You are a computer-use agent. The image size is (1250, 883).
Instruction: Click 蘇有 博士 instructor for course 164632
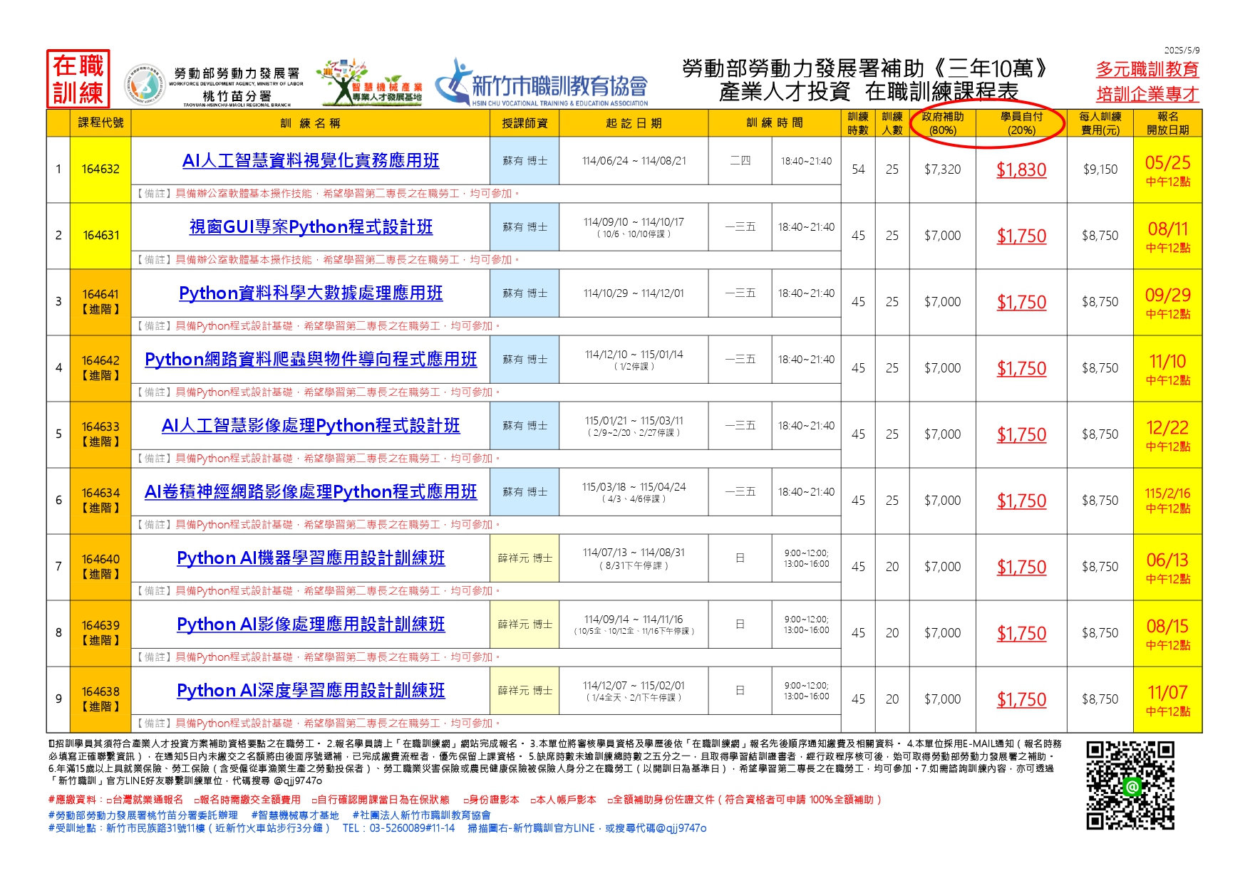pyautogui.click(x=525, y=161)
